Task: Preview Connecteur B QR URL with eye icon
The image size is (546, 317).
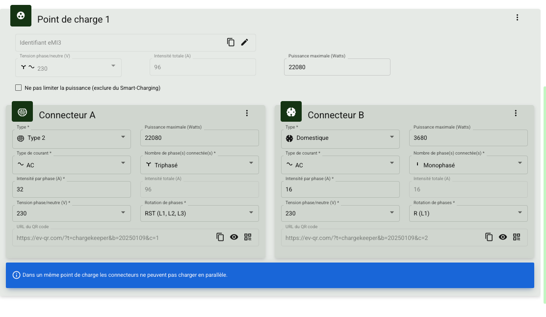Action: coord(503,238)
